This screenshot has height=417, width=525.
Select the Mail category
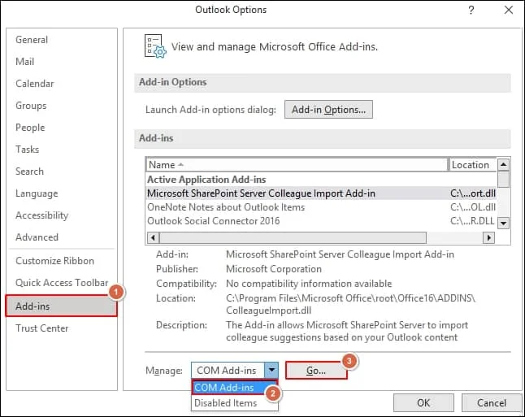pos(24,62)
